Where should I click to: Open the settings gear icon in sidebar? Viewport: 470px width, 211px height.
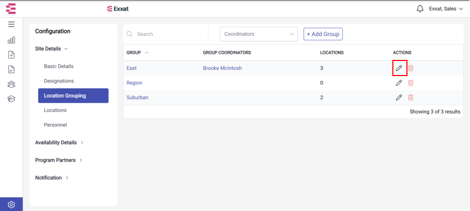pos(11,205)
